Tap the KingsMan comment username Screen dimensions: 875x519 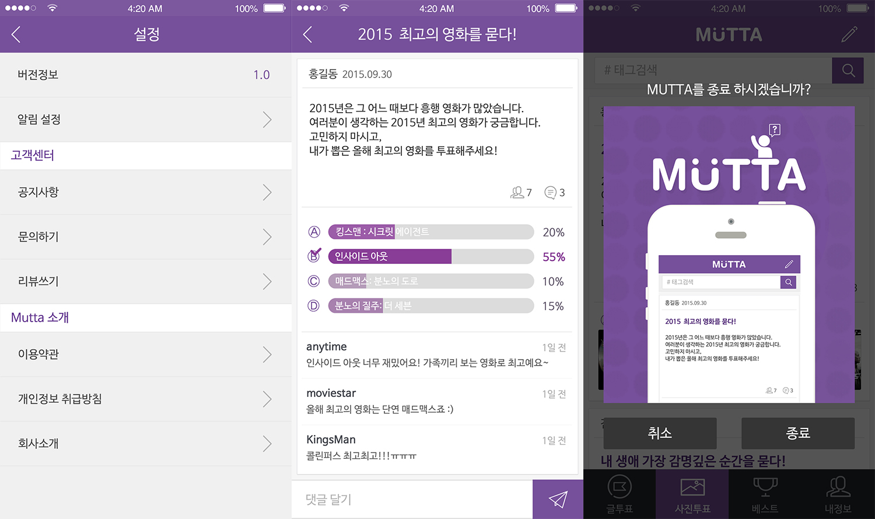[331, 440]
